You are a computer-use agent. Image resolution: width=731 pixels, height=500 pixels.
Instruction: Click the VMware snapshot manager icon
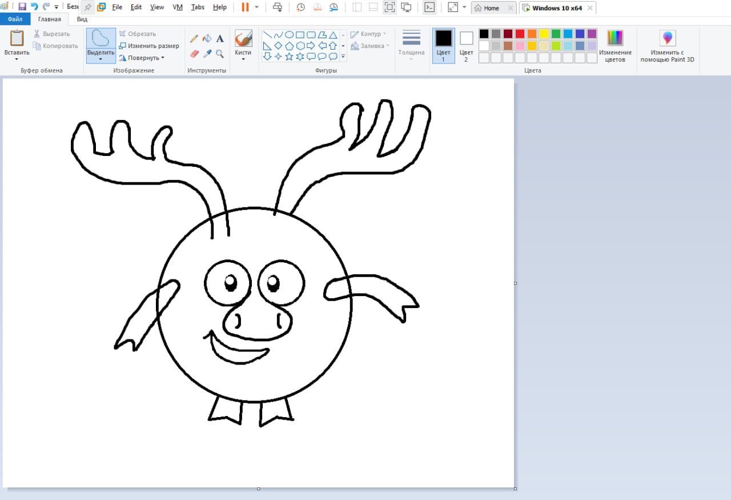pyautogui.click(x=333, y=7)
